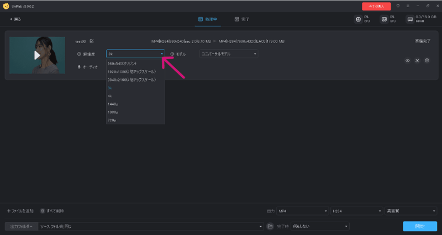
Task: Click the eye preview icon for test00
Action: point(407,60)
